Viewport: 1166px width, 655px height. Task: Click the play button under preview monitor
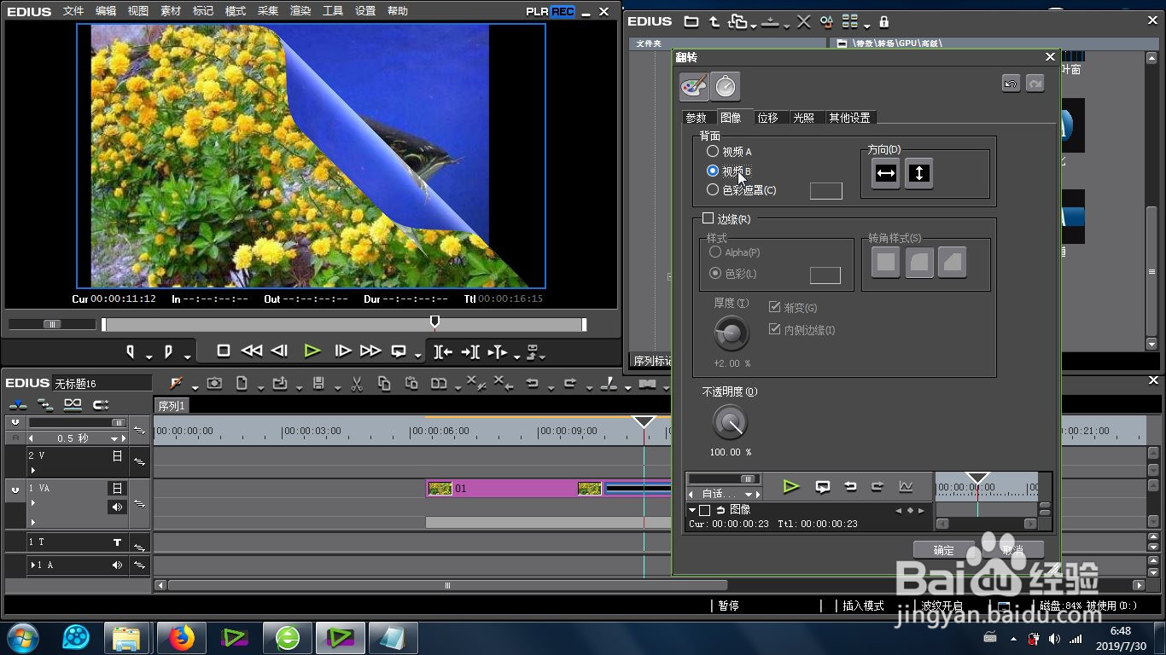tap(312, 351)
